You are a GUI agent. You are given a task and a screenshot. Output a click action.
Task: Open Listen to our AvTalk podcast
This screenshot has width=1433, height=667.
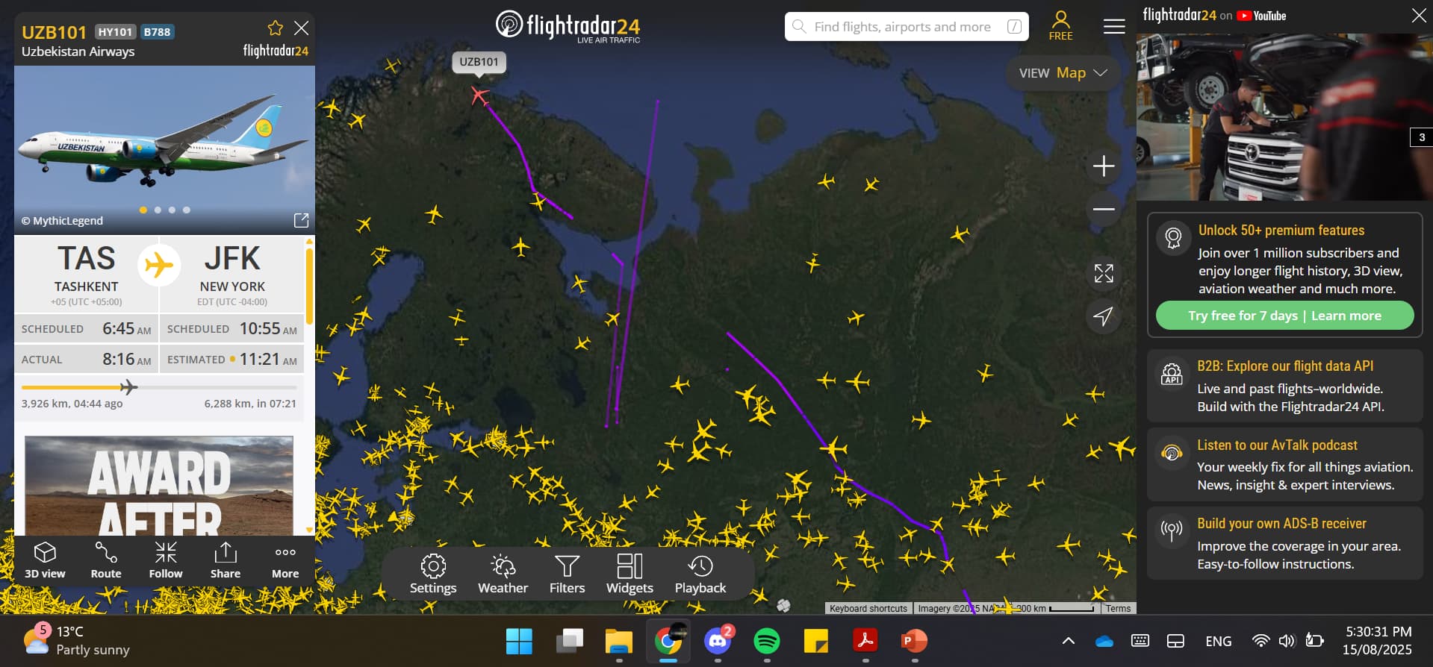1284,465
